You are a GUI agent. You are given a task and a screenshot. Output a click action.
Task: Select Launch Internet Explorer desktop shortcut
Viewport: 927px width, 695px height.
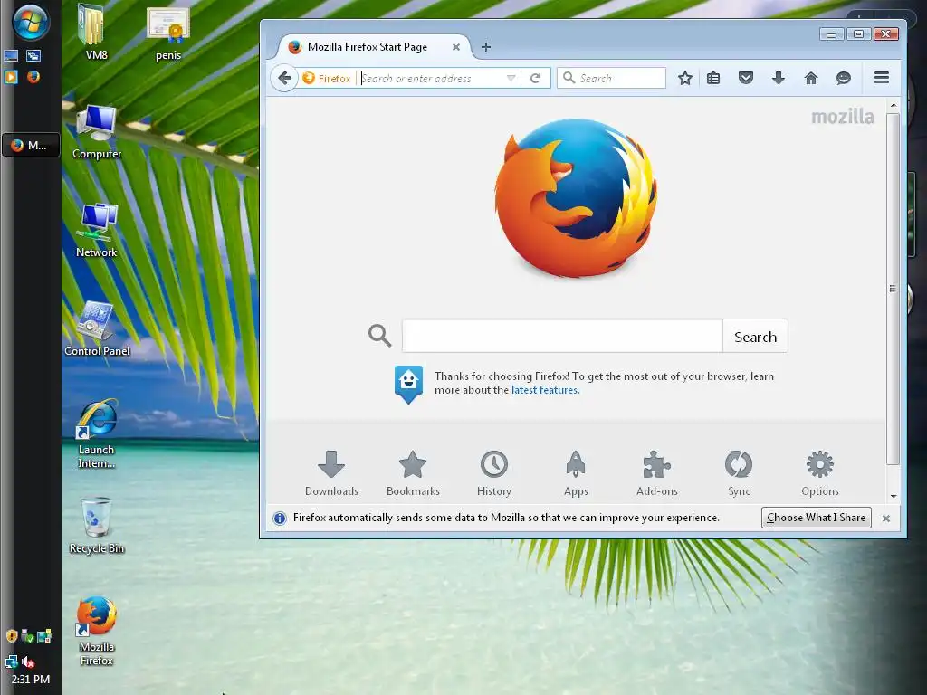pos(96,434)
